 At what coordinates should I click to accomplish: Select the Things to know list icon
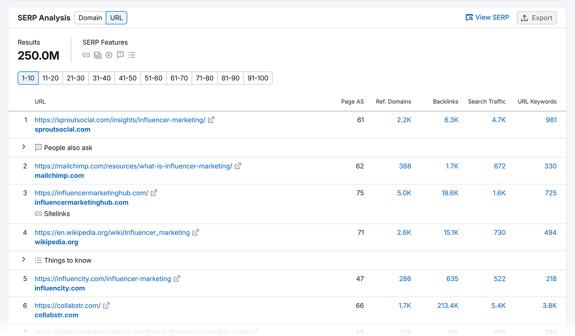point(132,55)
